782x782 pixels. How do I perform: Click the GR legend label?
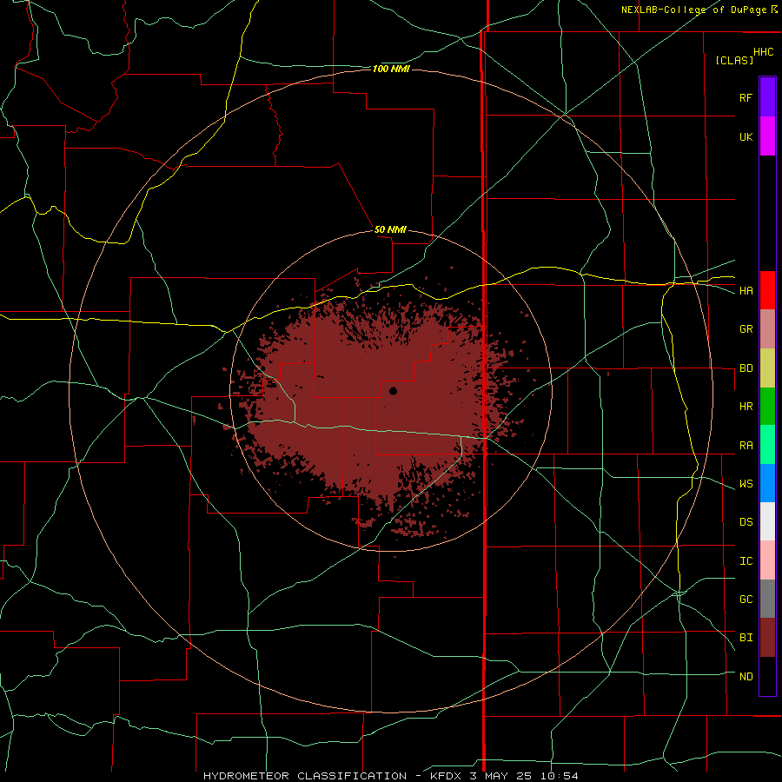[746, 329]
